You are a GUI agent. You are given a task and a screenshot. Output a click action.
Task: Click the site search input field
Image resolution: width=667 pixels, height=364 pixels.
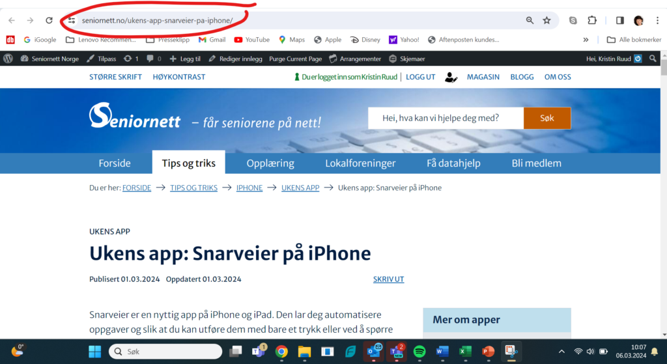coord(446,118)
